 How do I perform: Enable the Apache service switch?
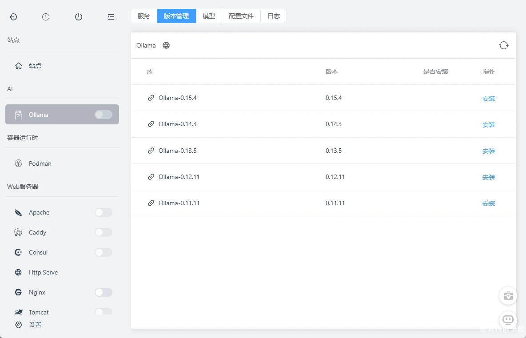[103, 212]
